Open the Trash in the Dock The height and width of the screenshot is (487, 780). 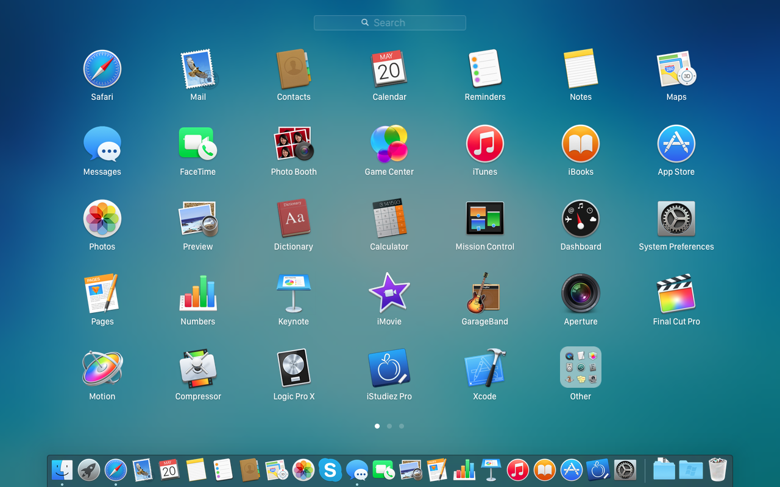click(x=718, y=469)
